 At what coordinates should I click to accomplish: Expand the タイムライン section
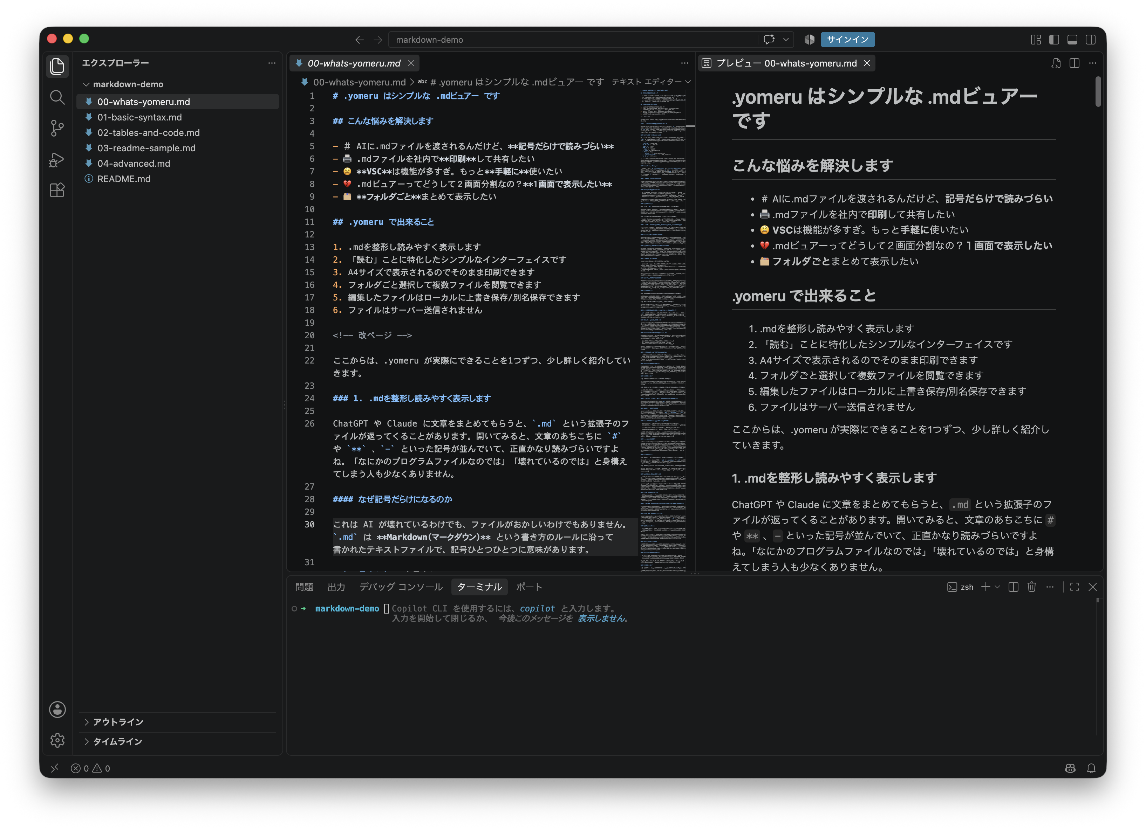(x=87, y=742)
